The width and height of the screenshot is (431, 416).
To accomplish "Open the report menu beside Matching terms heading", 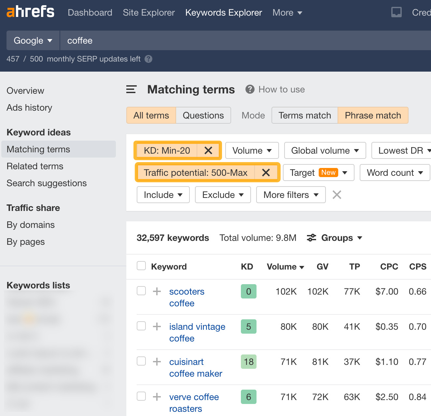I will coord(131,89).
